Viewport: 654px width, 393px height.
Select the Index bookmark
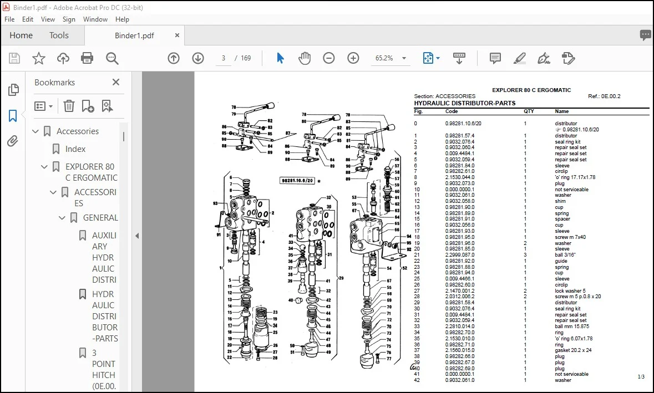pyautogui.click(x=75, y=149)
